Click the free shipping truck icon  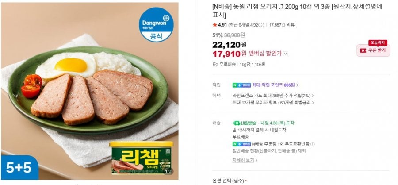pyautogui.click(x=215, y=64)
